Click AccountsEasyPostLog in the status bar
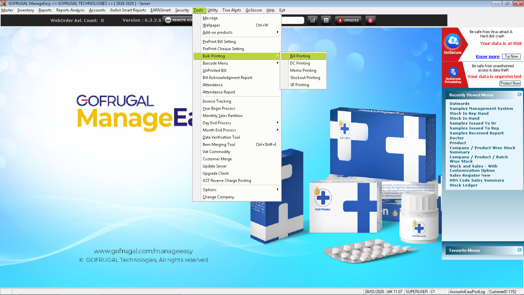The image size is (524, 295). pos(467,292)
